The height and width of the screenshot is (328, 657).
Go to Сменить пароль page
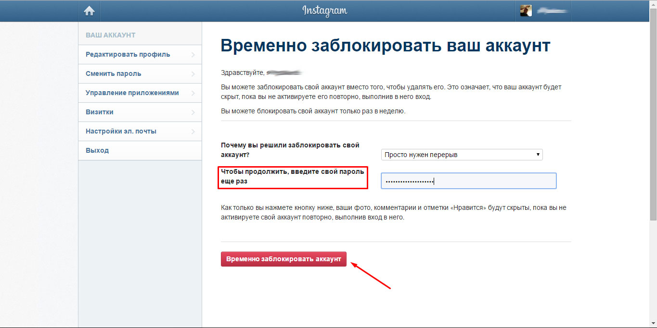pyautogui.click(x=114, y=73)
